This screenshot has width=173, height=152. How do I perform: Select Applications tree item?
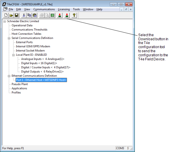point(19,88)
